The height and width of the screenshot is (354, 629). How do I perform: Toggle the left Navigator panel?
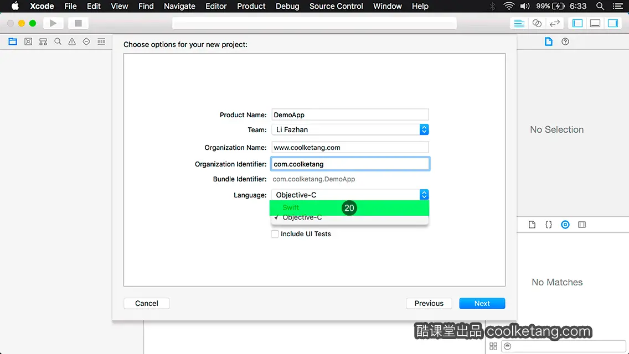[x=578, y=23]
